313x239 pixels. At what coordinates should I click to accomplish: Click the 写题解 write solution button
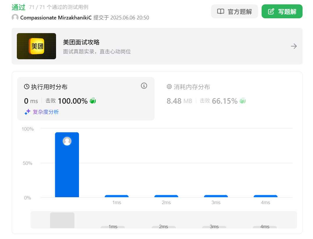[x=282, y=11]
